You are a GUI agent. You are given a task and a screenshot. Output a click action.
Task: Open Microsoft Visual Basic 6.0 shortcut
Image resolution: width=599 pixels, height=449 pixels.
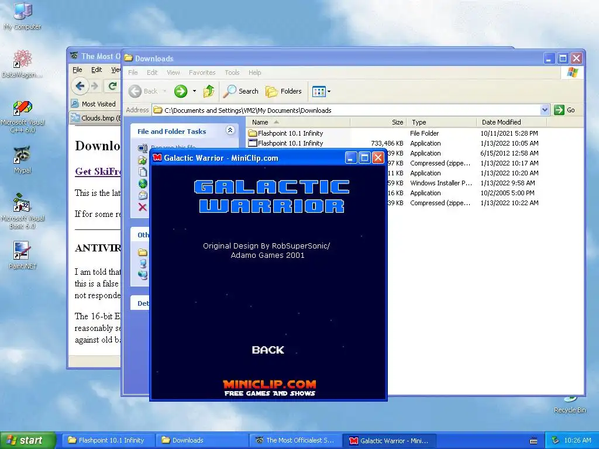pos(23,210)
